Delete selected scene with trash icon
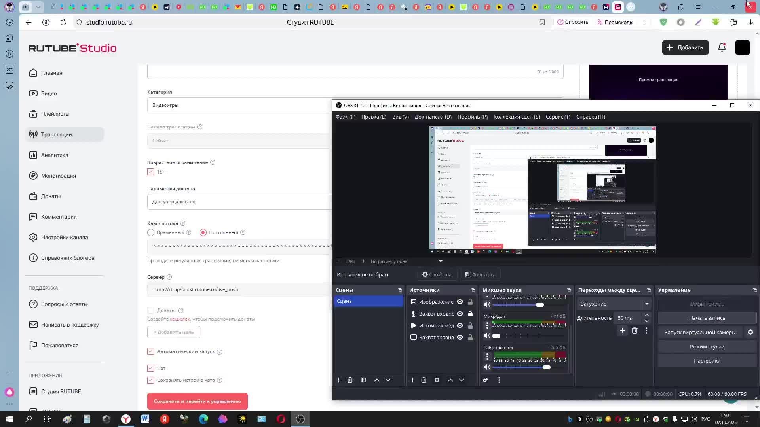Image resolution: width=760 pixels, height=427 pixels. [350, 380]
